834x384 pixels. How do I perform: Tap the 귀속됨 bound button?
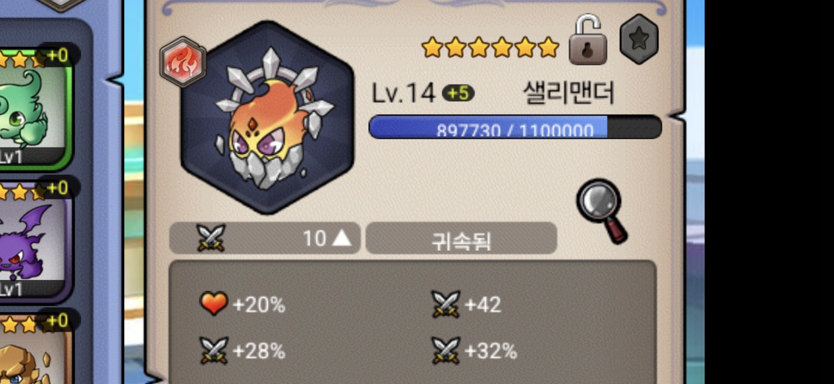[461, 238]
